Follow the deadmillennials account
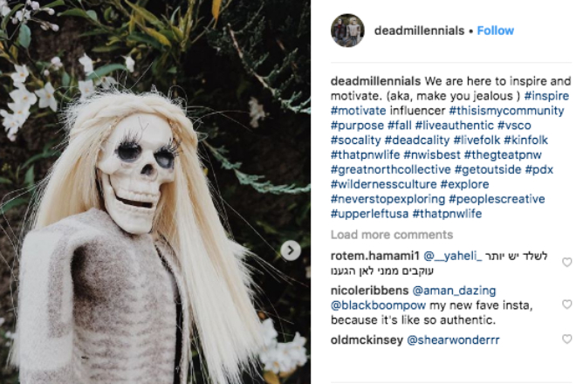Viewport: 576px width, 384px height. point(495,31)
